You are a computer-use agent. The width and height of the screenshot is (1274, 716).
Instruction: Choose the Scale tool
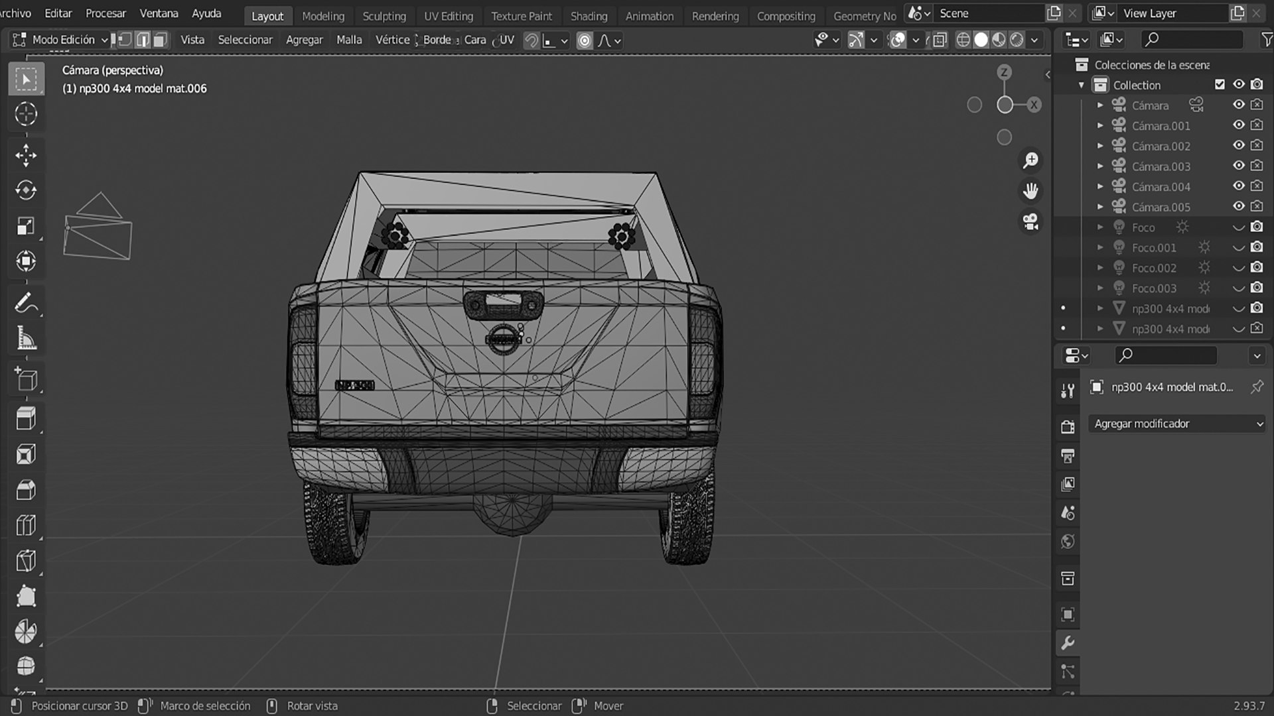tap(26, 226)
